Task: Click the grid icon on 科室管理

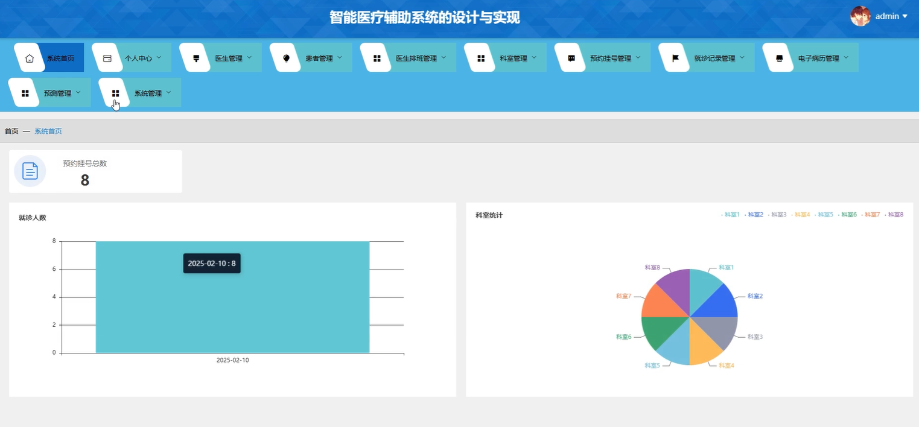Action: click(480, 57)
